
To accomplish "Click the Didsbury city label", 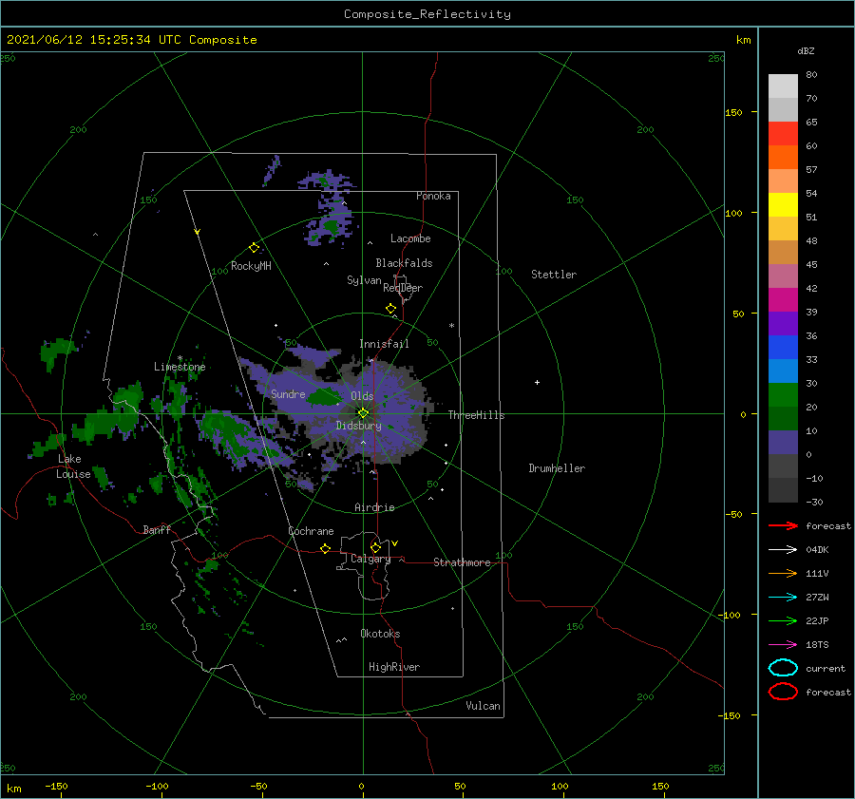I will [x=358, y=426].
